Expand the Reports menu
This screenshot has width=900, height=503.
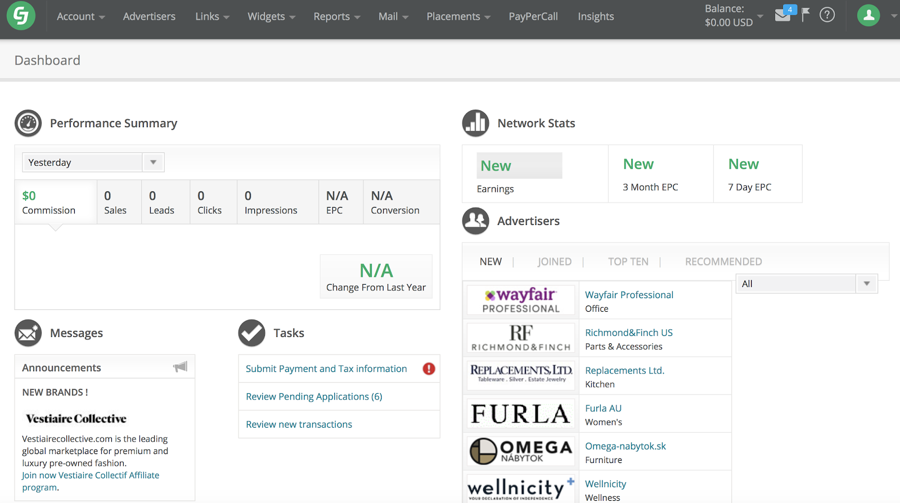337,16
